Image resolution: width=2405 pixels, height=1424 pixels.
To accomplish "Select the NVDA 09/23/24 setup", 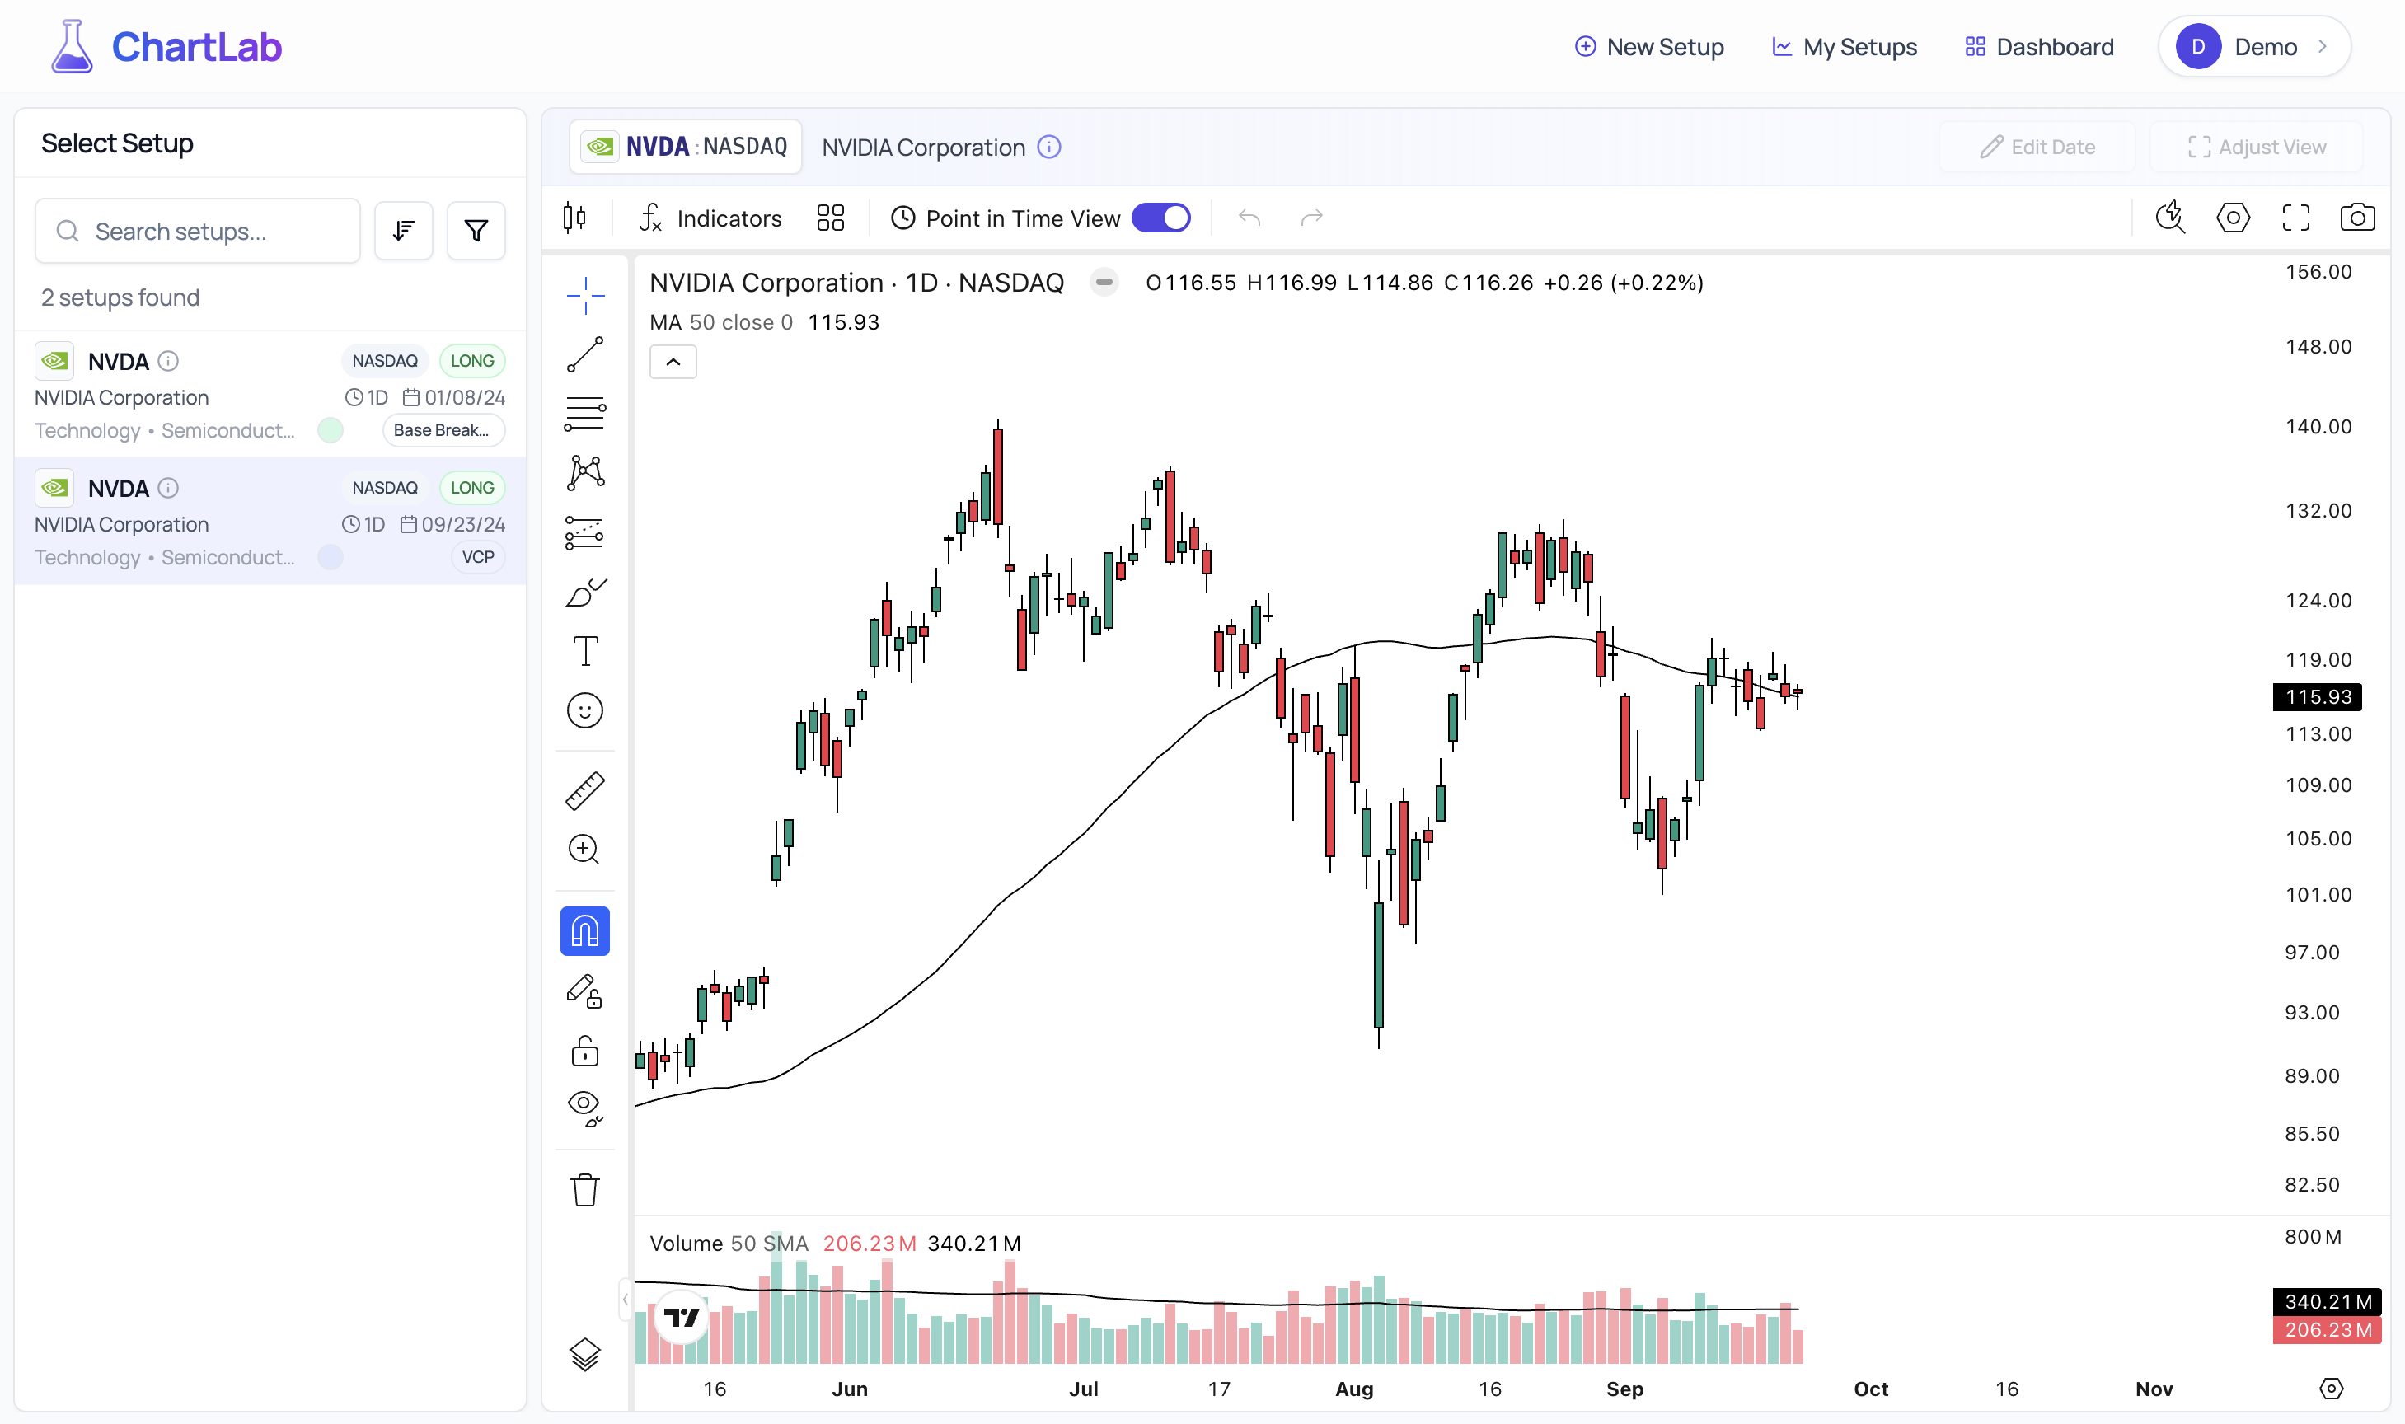I will 270,521.
